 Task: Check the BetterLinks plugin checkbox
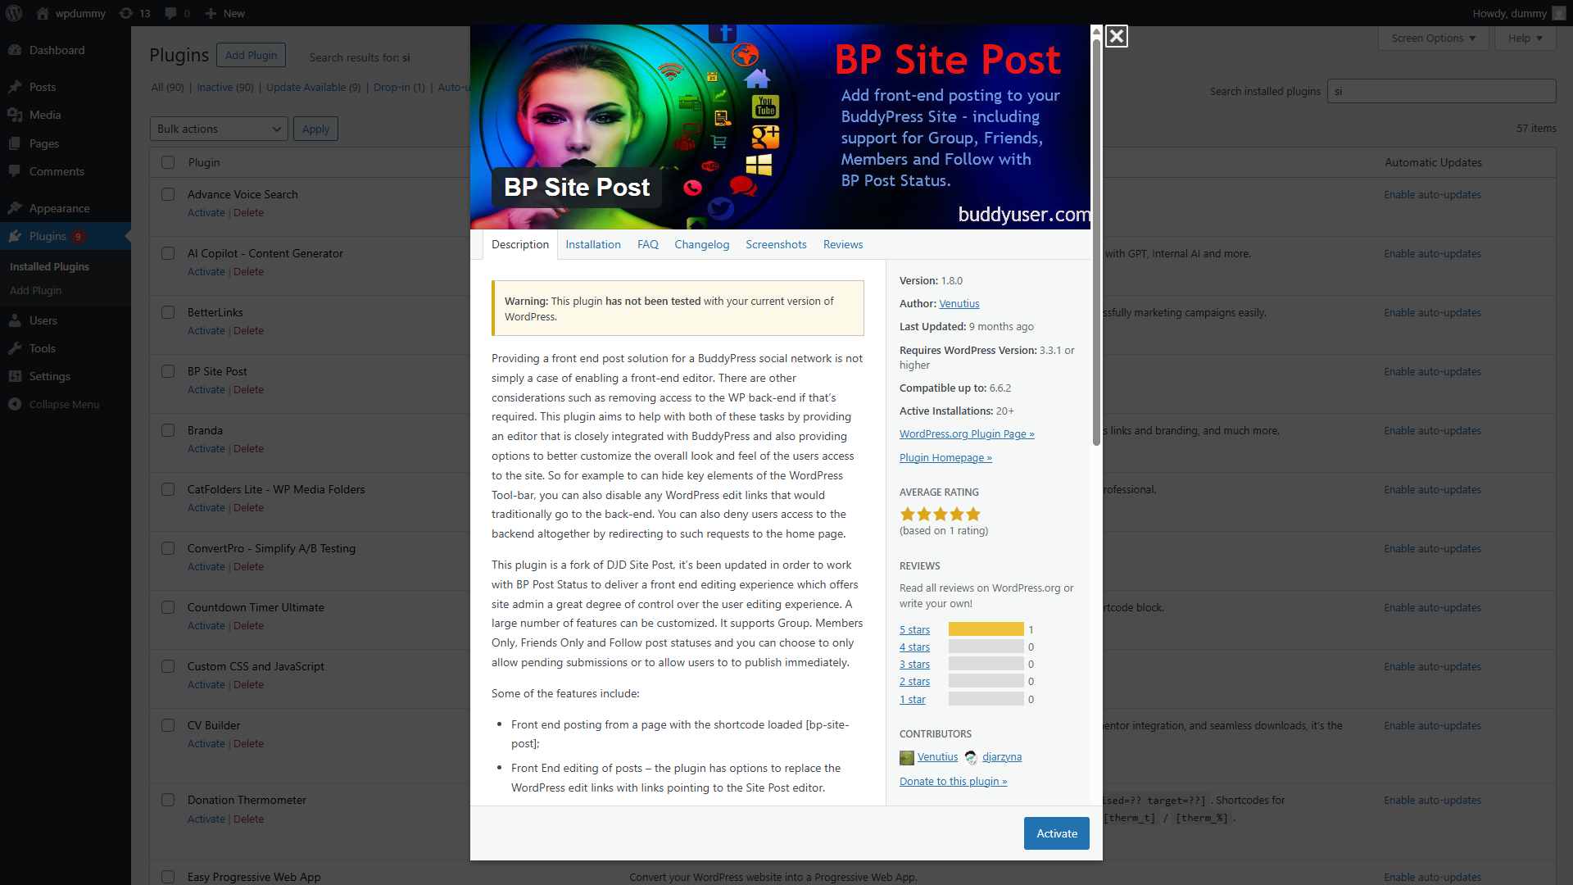coord(168,312)
